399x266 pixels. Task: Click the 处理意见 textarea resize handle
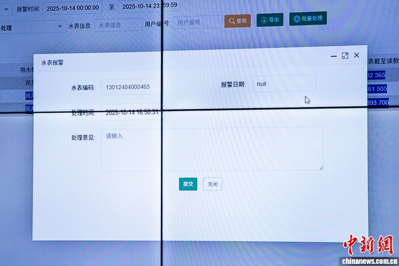coord(320,167)
